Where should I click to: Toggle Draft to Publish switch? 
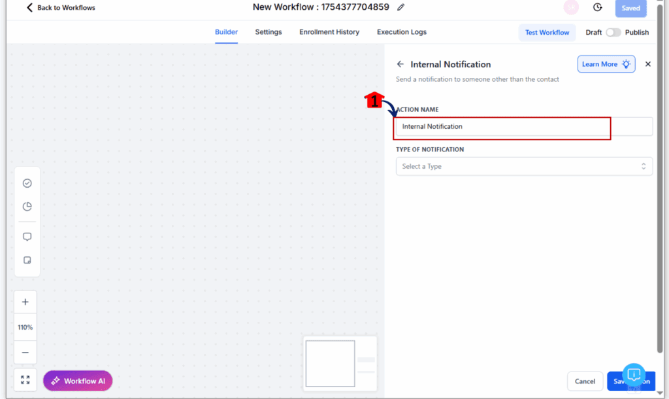(x=613, y=33)
